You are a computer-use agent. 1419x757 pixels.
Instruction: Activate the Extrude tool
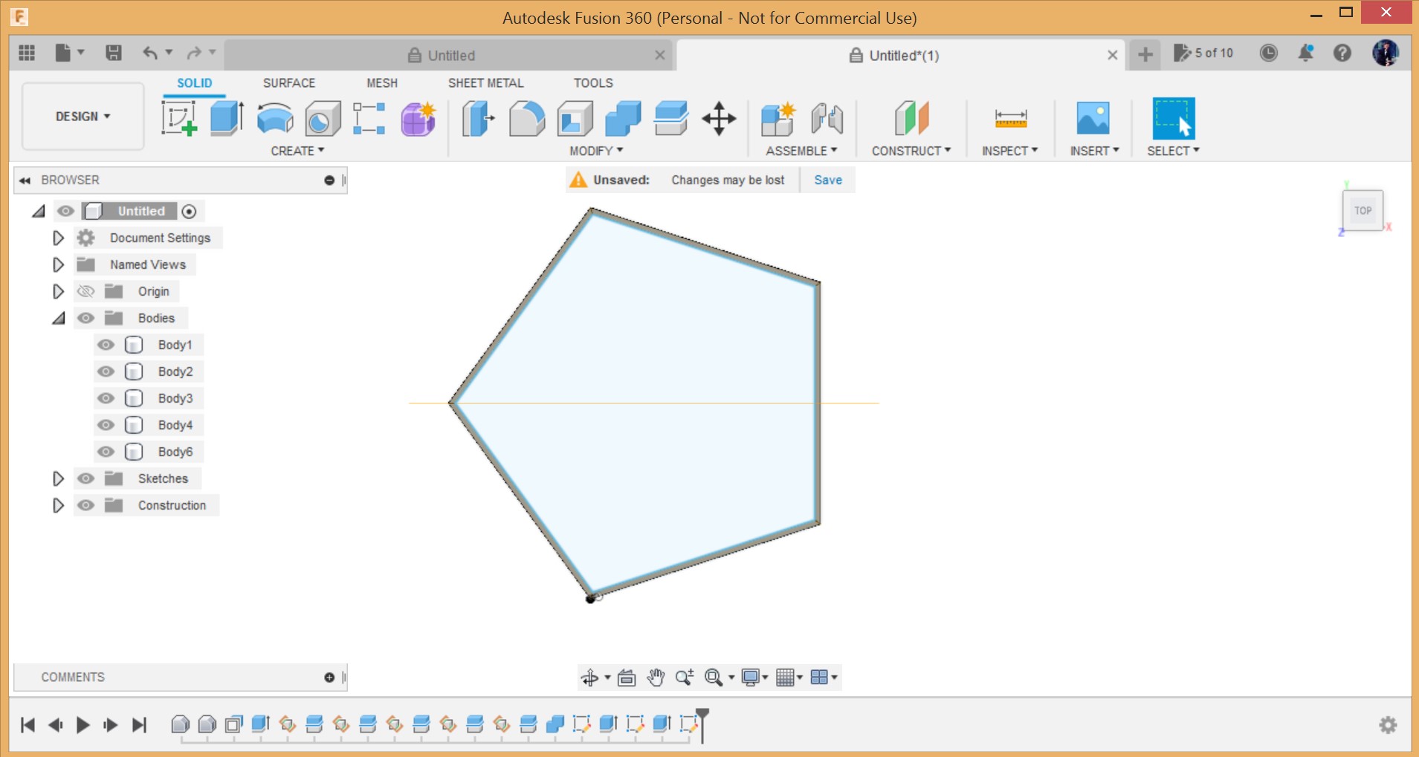click(x=225, y=119)
